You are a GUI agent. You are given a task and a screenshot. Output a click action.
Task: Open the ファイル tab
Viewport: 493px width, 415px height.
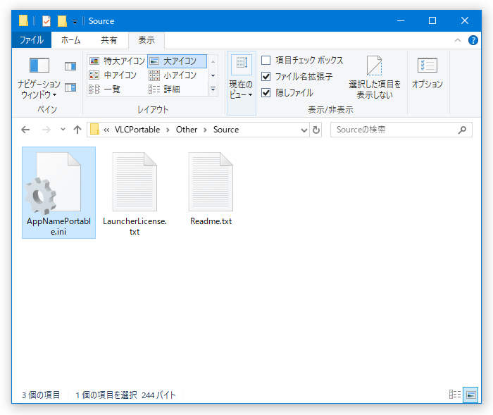point(32,40)
